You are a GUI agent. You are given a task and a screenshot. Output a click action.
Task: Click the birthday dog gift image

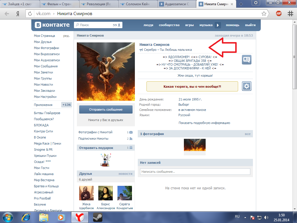click(x=106, y=160)
